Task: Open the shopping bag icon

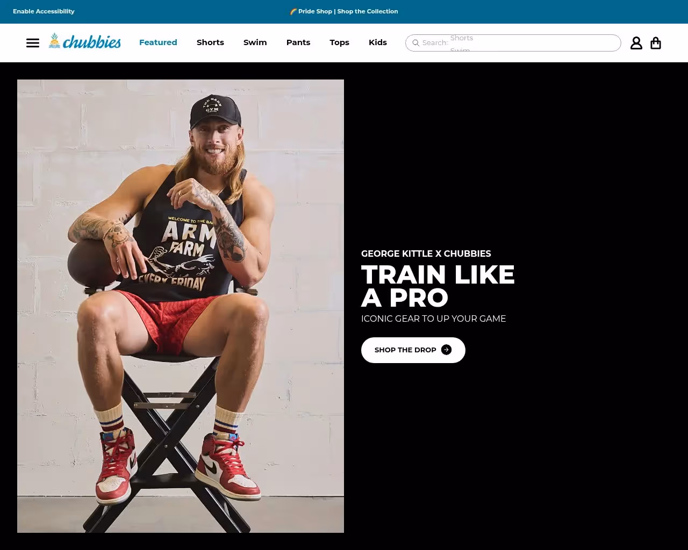Action: click(x=656, y=43)
